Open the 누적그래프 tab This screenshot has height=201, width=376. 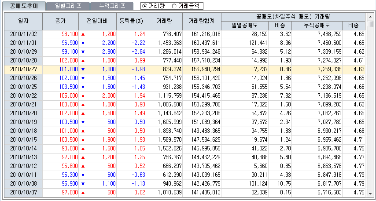[112, 6]
